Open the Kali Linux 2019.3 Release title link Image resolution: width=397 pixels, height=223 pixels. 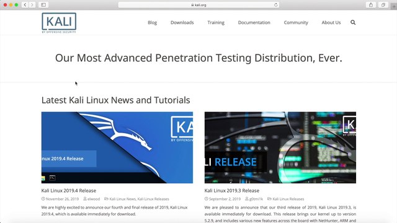click(231, 190)
